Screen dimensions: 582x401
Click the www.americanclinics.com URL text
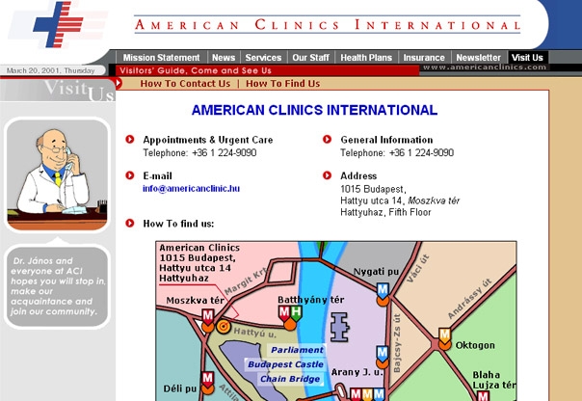485,67
